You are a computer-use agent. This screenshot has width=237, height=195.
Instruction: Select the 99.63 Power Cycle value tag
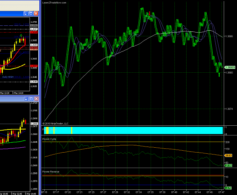coord(228,155)
